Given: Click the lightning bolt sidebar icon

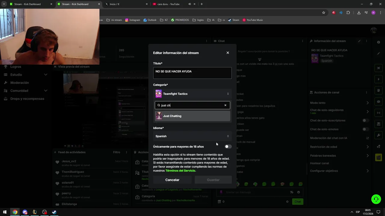Looking at the screenshot, I should [378, 79].
